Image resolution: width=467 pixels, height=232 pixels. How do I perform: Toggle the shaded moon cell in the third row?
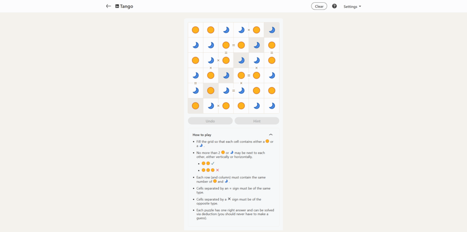click(241, 61)
